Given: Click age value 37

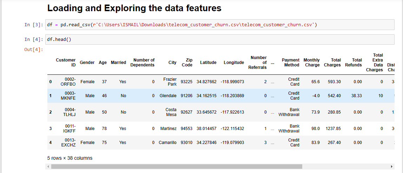Looking at the screenshot, I should click(x=104, y=82).
